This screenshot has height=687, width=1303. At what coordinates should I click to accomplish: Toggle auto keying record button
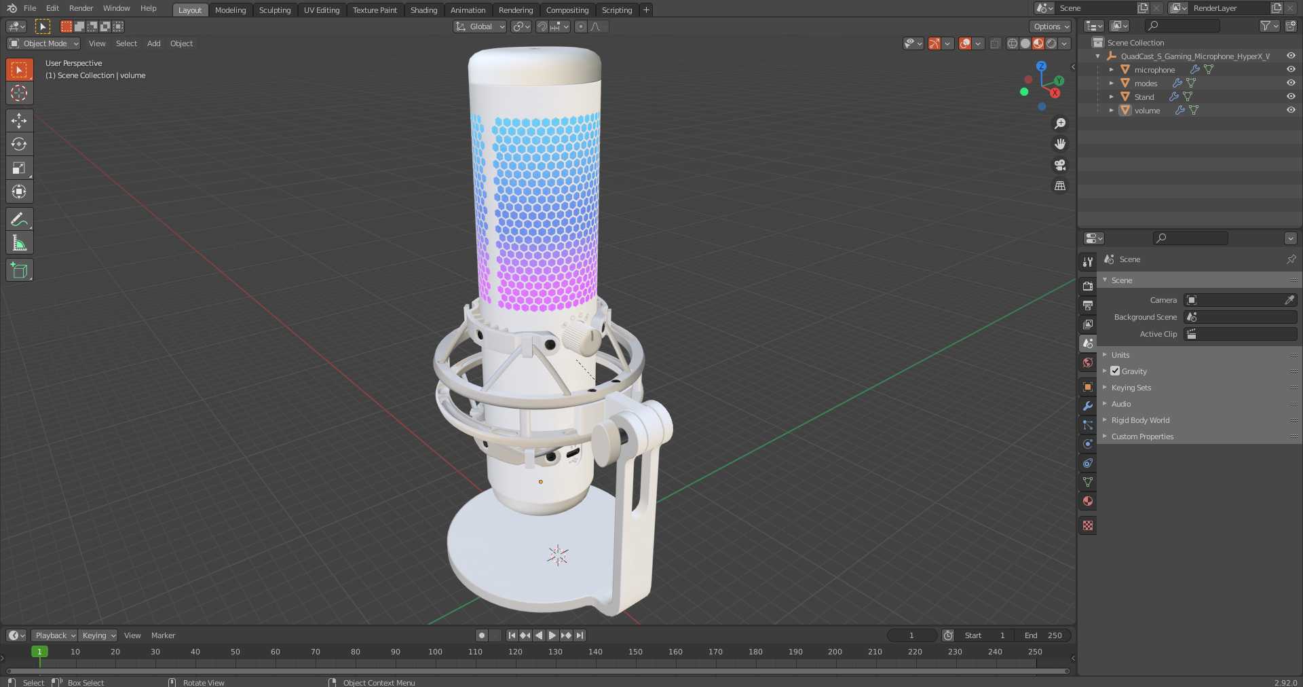(x=482, y=635)
